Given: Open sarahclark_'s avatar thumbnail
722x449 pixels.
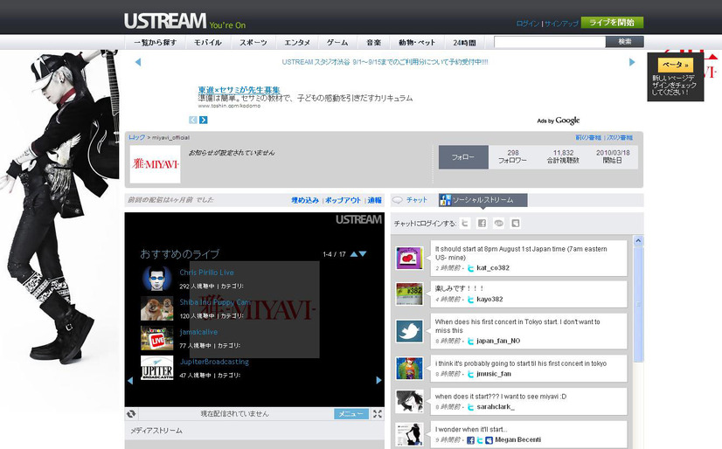Looking at the screenshot, I should pos(409,402).
